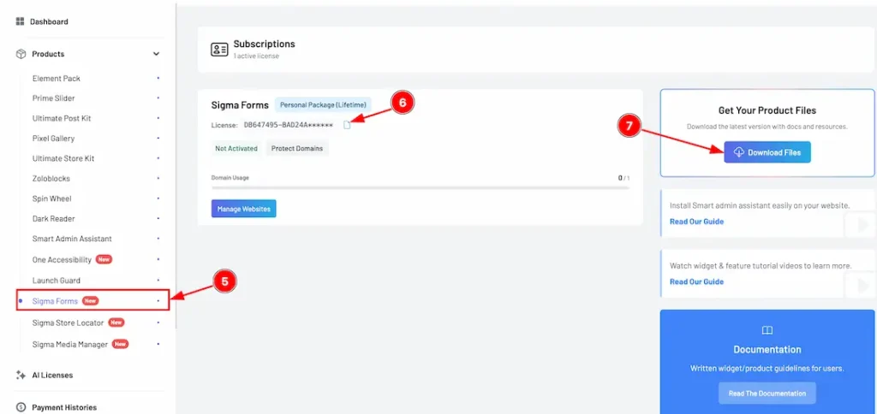Click the Not Activated status badge
The image size is (877, 414).
[x=236, y=149]
